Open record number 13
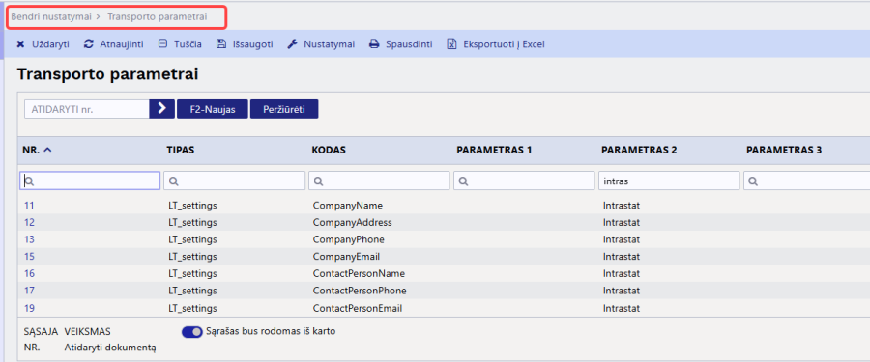The height and width of the screenshot is (362, 870). (29, 239)
